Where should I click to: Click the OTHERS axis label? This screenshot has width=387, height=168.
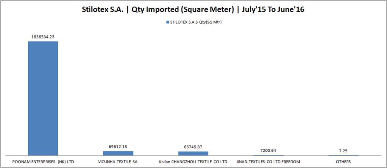pos(343,162)
